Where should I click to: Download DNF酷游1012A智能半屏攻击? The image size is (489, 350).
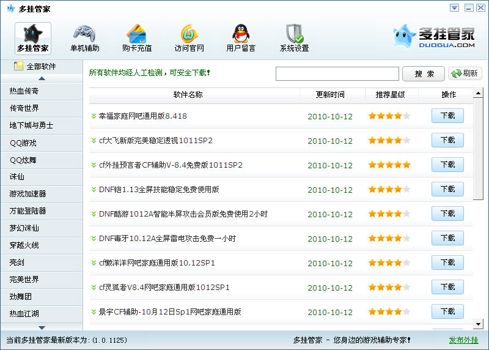pos(447,214)
